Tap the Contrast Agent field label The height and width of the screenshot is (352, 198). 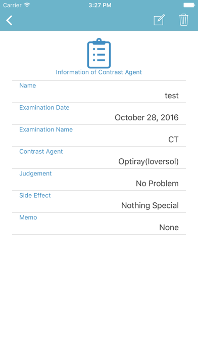tap(41, 152)
